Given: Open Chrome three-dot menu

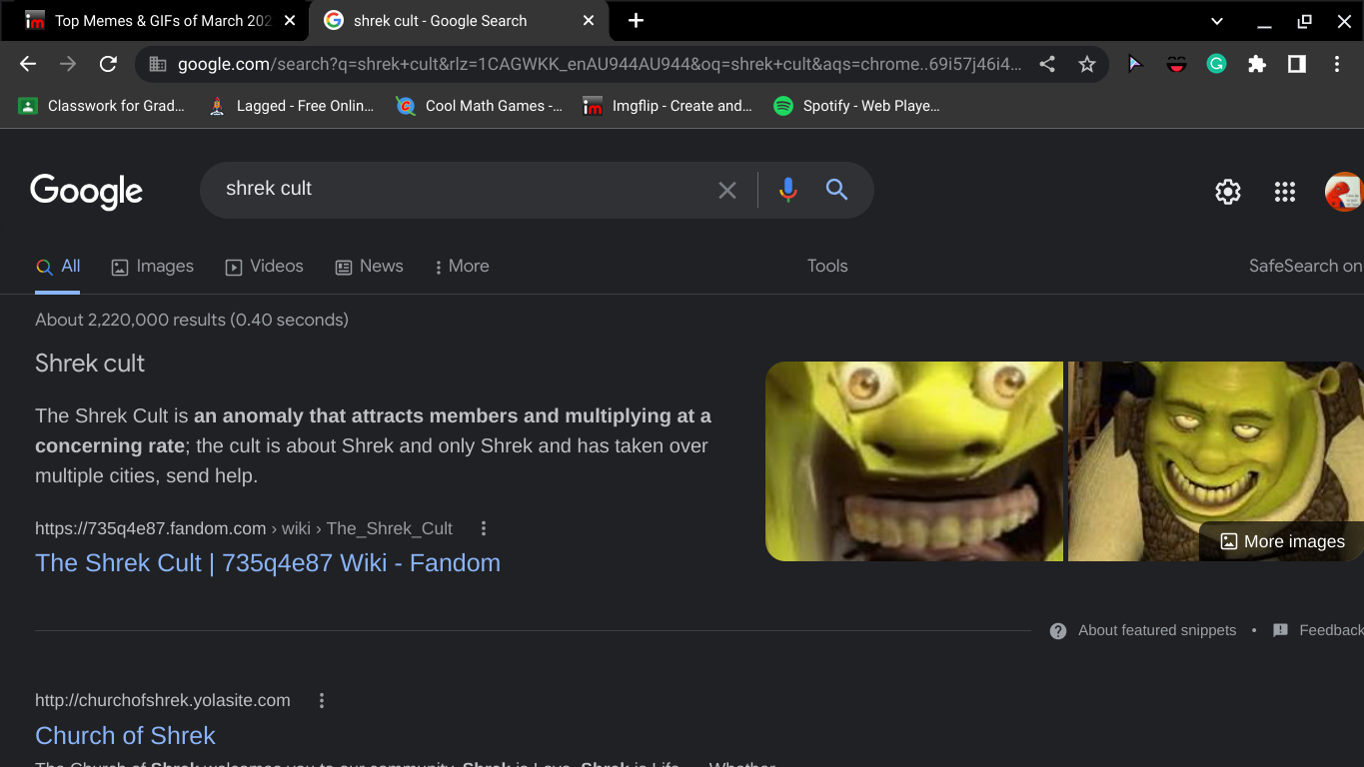Looking at the screenshot, I should click(x=1337, y=64).
